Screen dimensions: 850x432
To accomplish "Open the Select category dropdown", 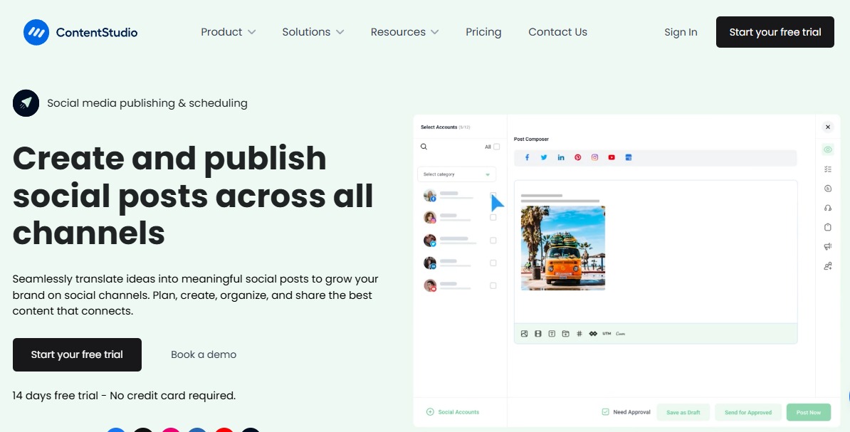I will pos(456,174).
